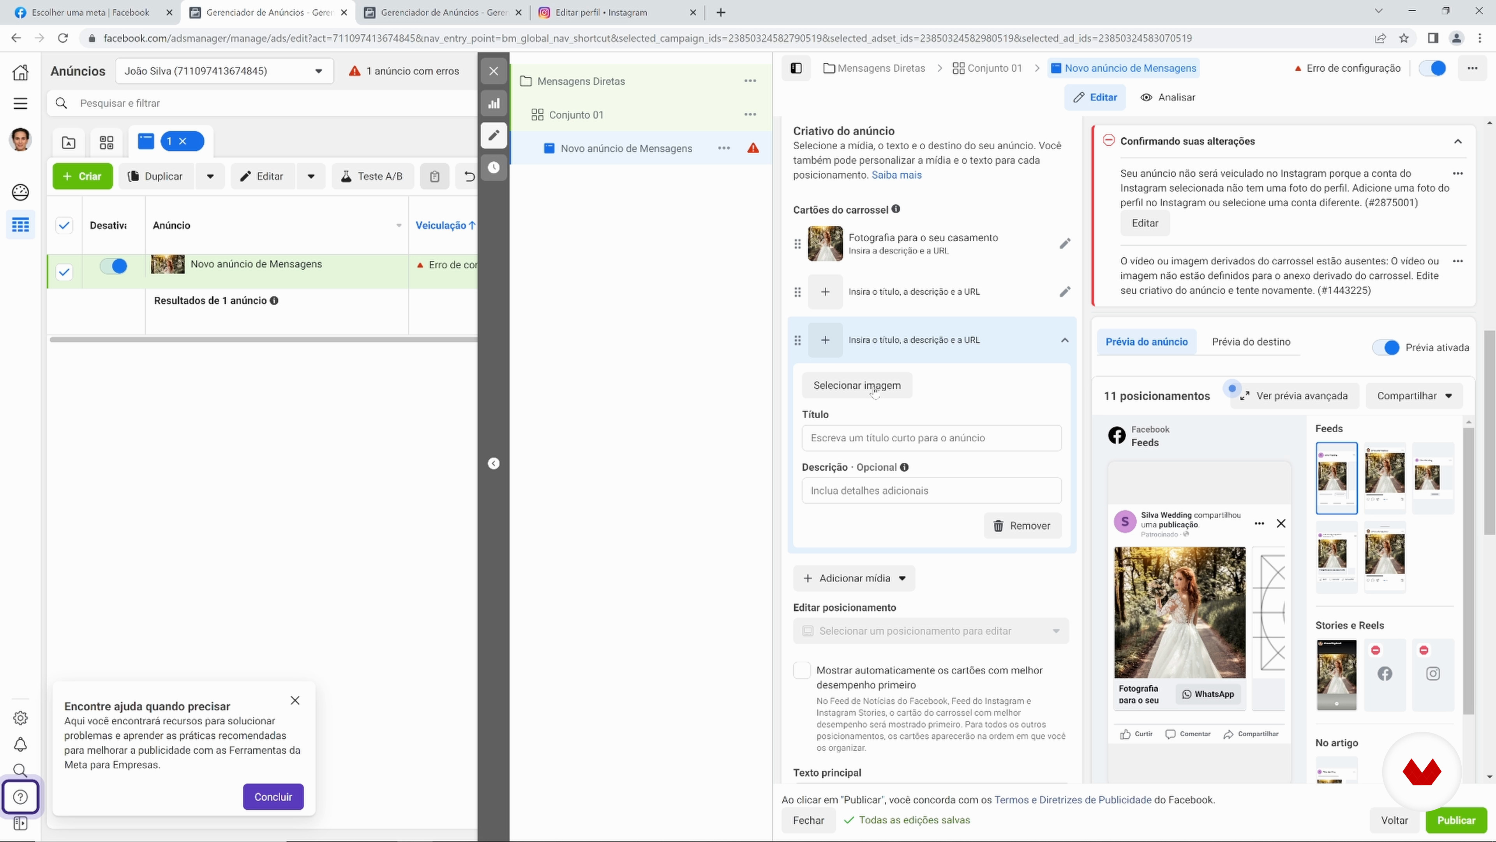Toggle the ad on/off switch in header
The image size is (1496, 842).
1432,69
